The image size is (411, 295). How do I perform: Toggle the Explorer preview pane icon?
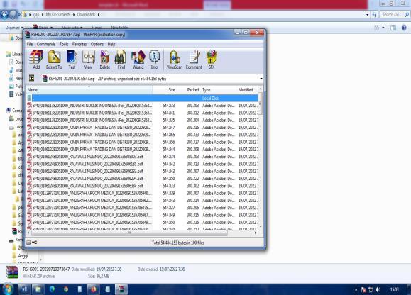click(x=393, y=28)
